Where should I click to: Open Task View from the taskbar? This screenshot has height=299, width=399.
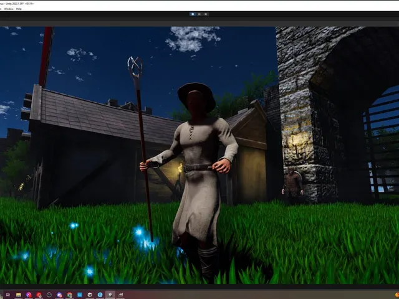(x=8, y=295)
